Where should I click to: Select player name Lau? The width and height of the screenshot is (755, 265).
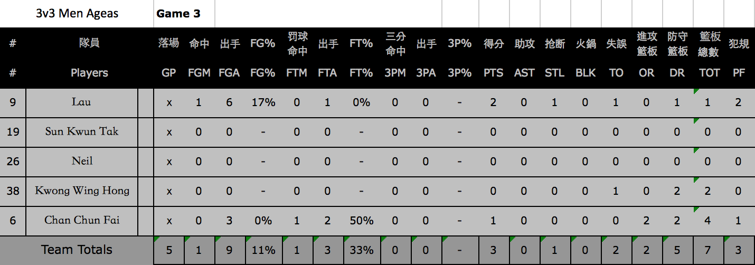pyautogui.click(x=81, y=102)
